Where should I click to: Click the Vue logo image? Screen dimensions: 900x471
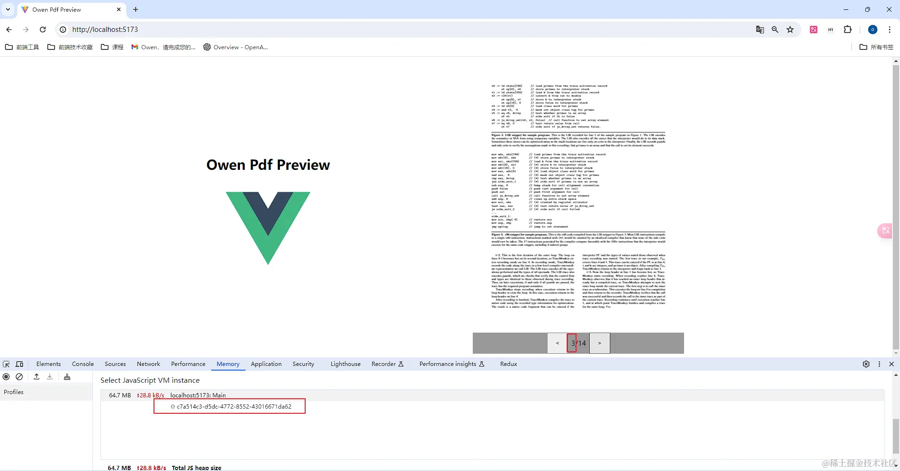click(268, 228)
